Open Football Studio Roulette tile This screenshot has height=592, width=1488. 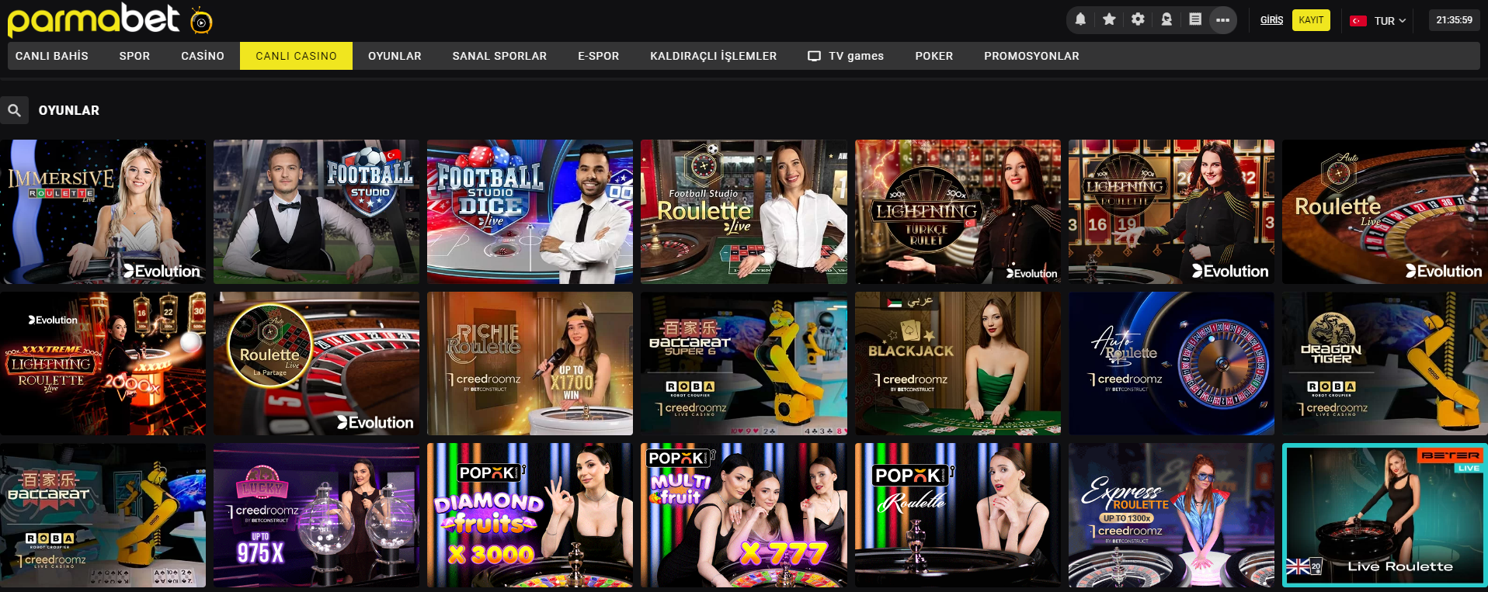coord(743,212)
